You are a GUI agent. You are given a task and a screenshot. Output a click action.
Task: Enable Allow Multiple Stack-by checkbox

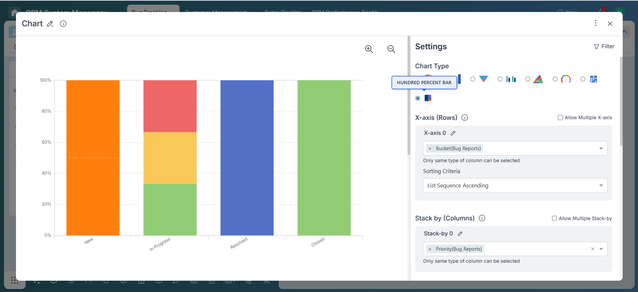(x=555, y=218)
